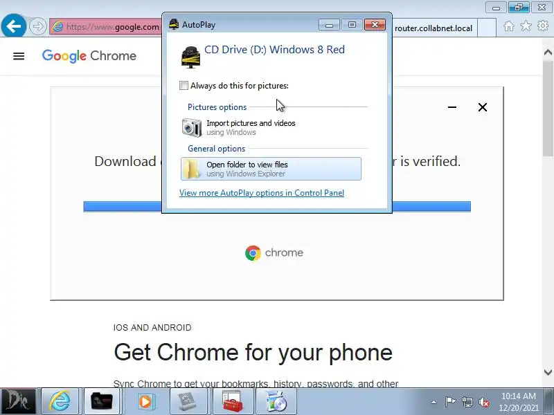Go back with the Internet Explorer back arrow
The height and width of the screenshot is (415, 554).
(13, 26)
